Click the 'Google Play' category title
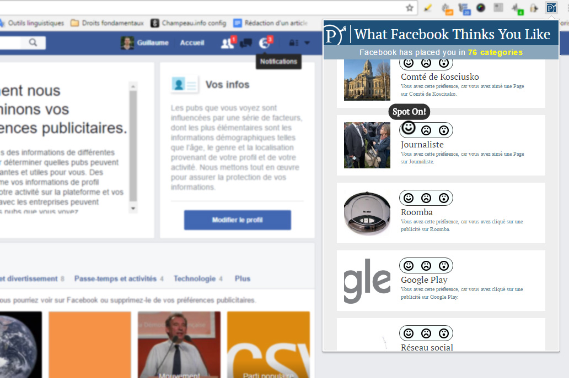The image size is (569, 378). coord(424,280)
